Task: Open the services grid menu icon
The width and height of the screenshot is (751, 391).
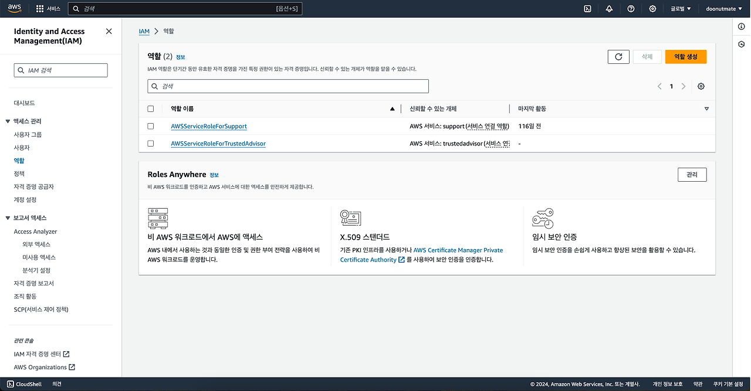Action: tap(40, 9)
